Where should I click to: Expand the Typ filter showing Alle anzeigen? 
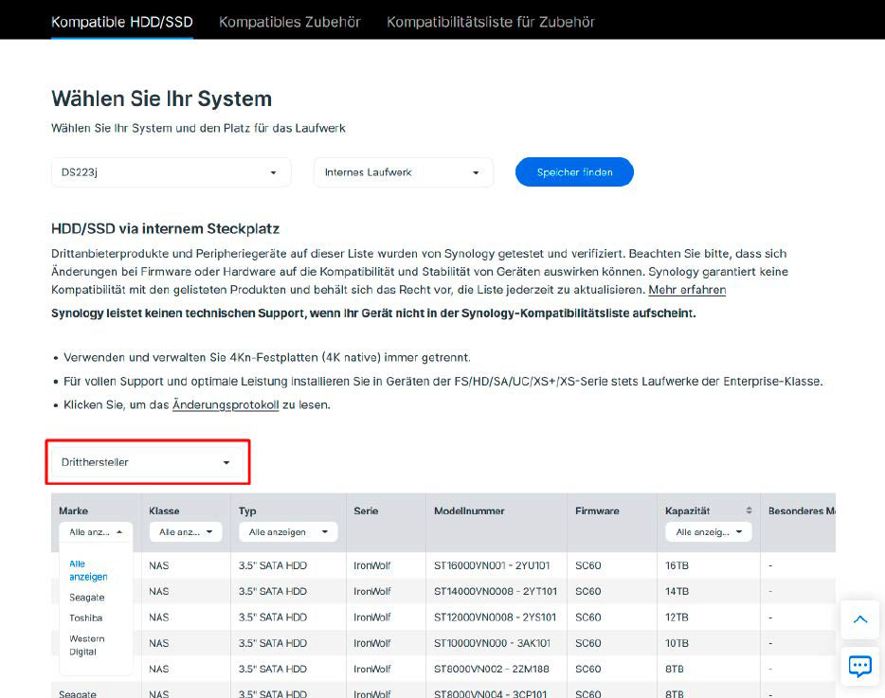tap(288, 531)
